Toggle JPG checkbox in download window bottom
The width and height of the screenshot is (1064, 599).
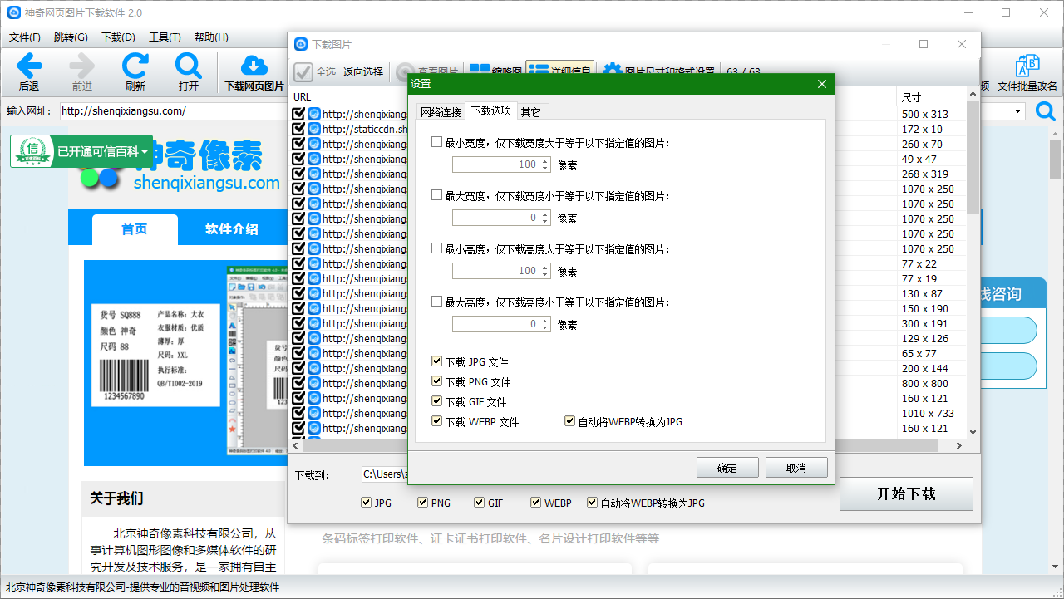click(366, 503)
